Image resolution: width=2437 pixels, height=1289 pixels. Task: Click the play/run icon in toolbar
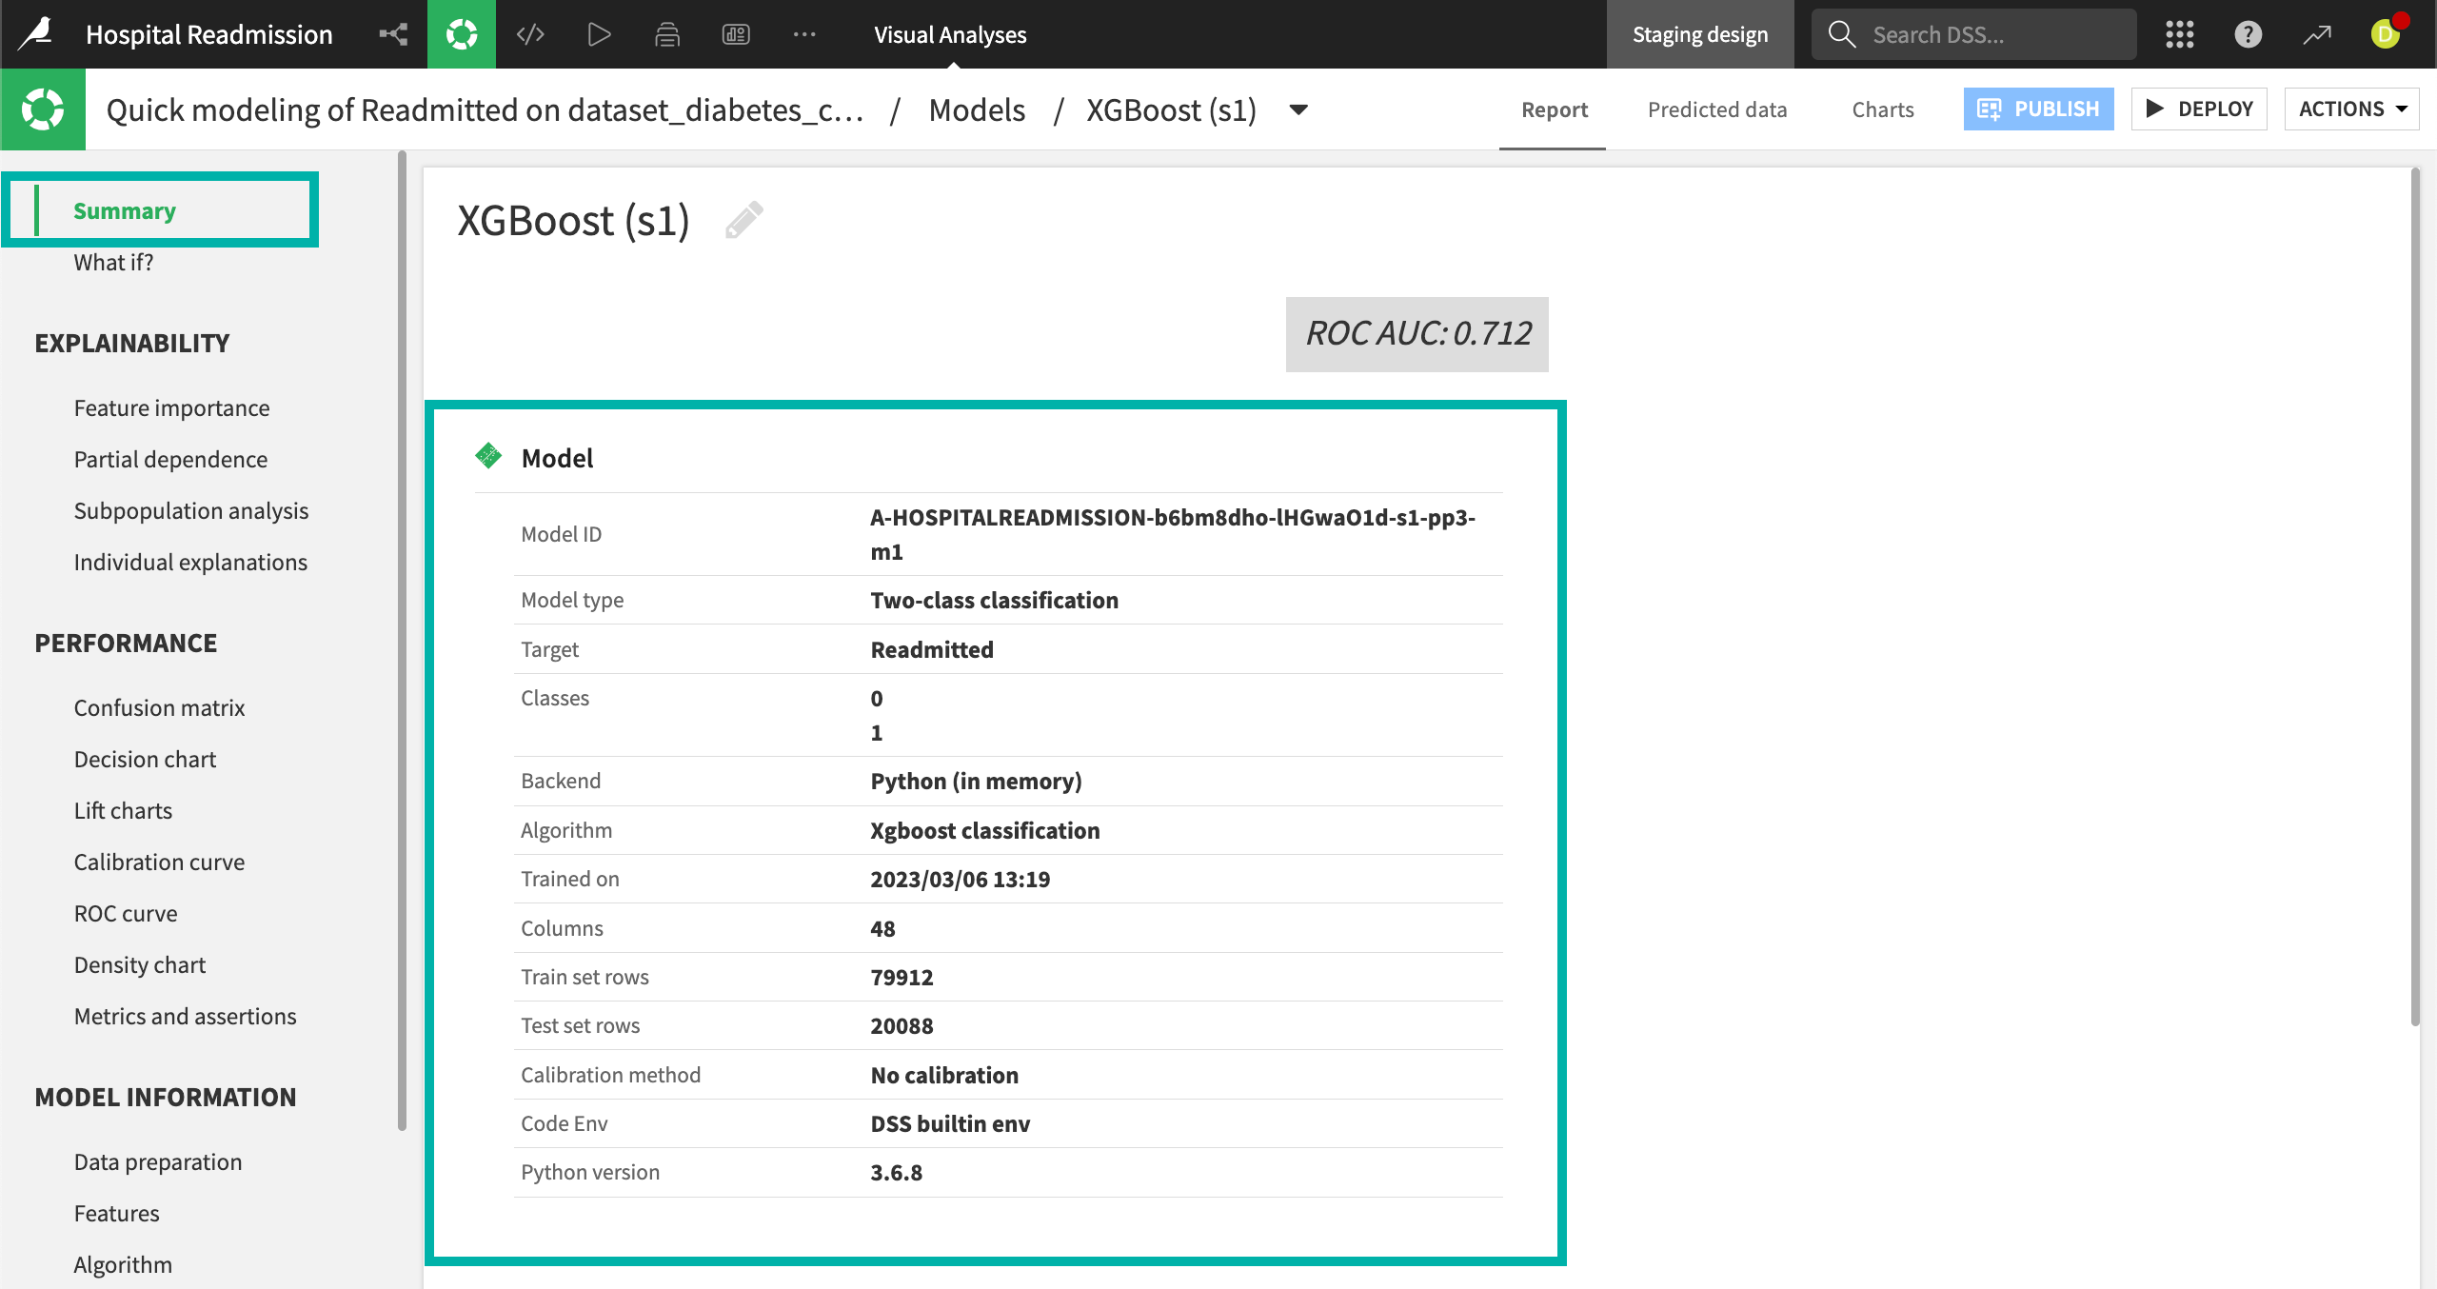(x=600, y=34)
